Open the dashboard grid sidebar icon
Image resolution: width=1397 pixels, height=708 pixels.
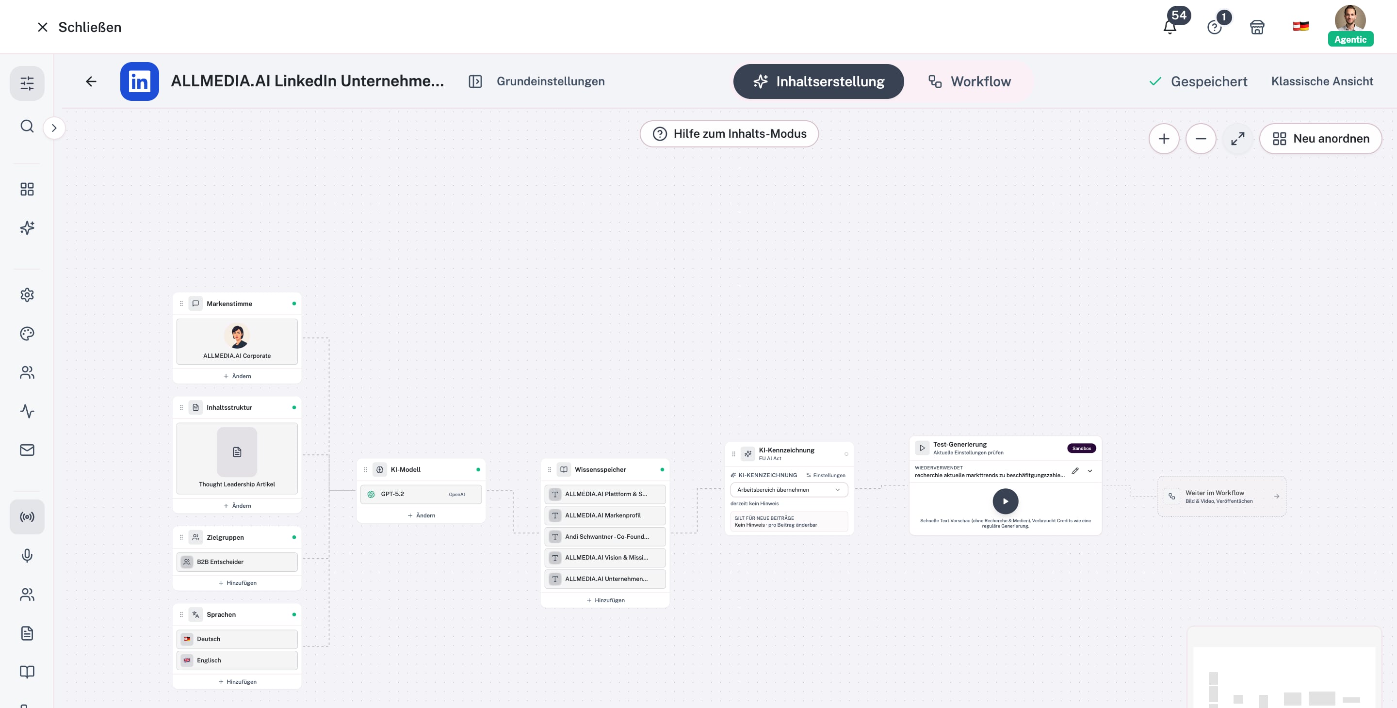pyautogui.click(x=27, y=189)
